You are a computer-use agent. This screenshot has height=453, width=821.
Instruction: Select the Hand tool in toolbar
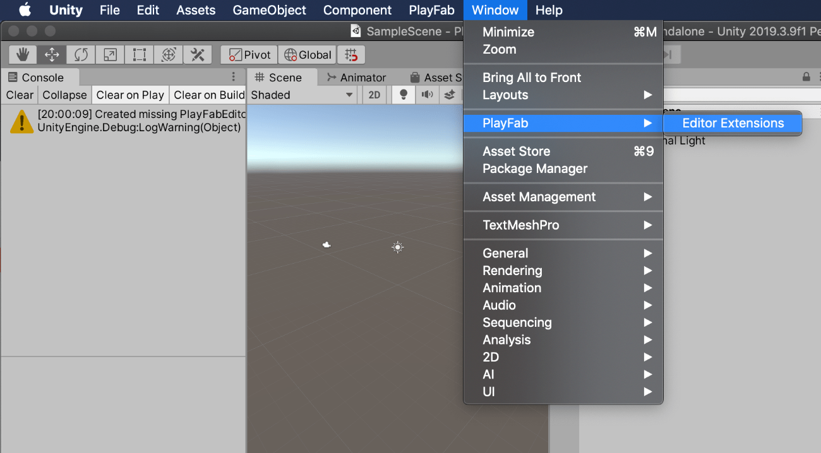(23, 55)
